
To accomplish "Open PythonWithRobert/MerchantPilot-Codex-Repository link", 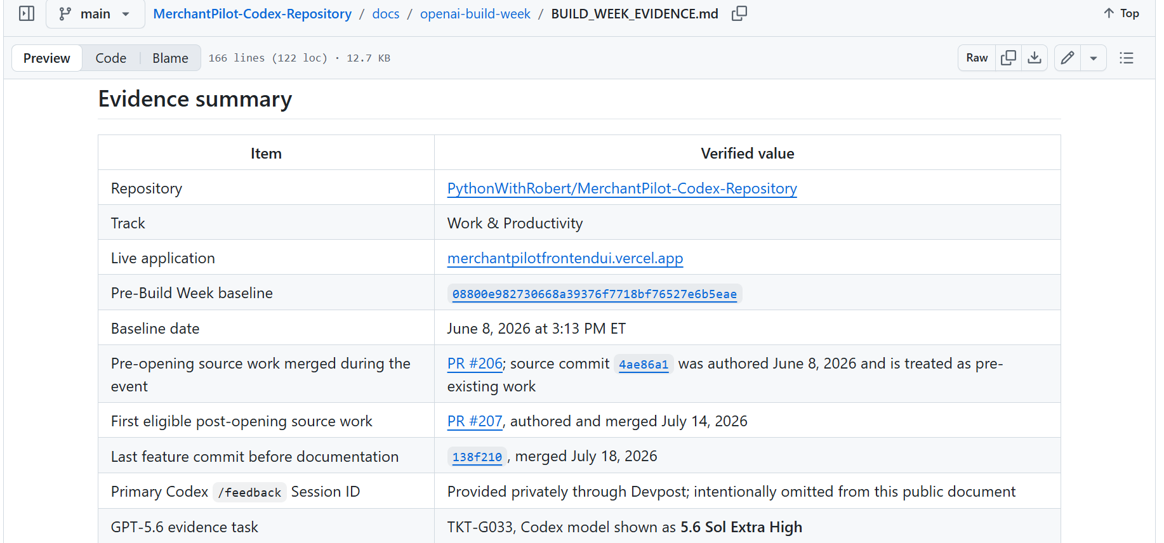I will (622, 188).
